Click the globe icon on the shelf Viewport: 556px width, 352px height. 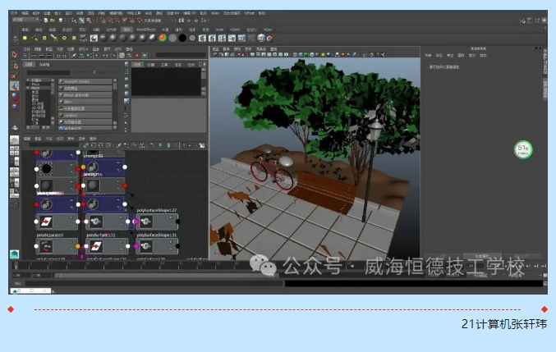coord(261,38)
